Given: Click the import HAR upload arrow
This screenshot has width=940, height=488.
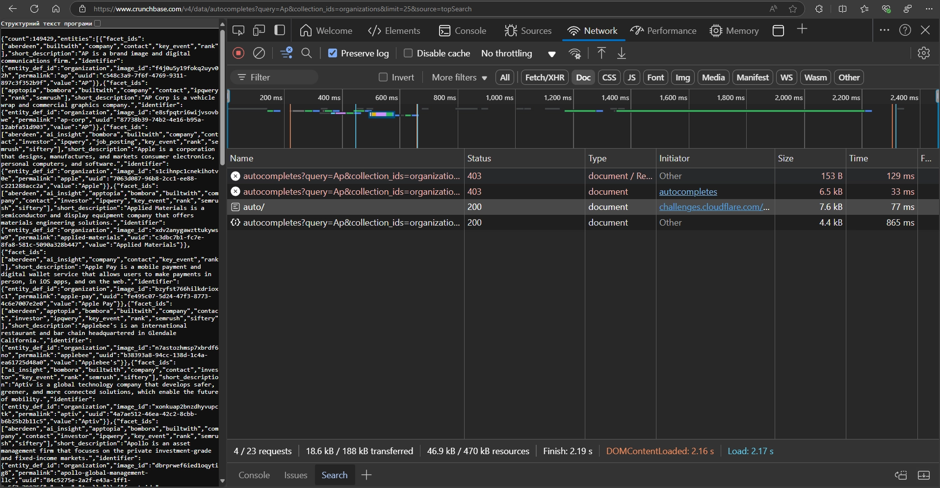Looking at the screenshot, I should tap(601, 53).
